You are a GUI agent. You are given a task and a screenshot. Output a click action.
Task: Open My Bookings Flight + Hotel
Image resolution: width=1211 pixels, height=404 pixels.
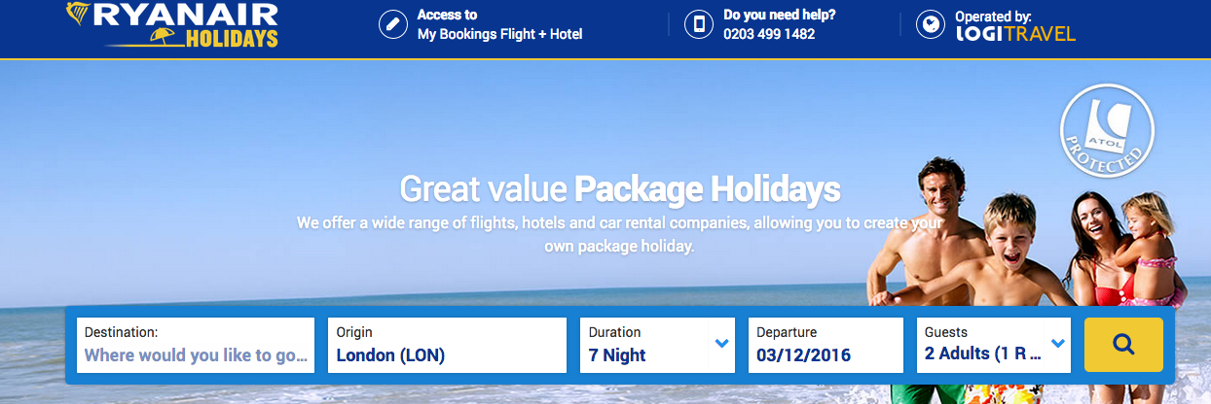pyautogui.click(x=499, y=35)
